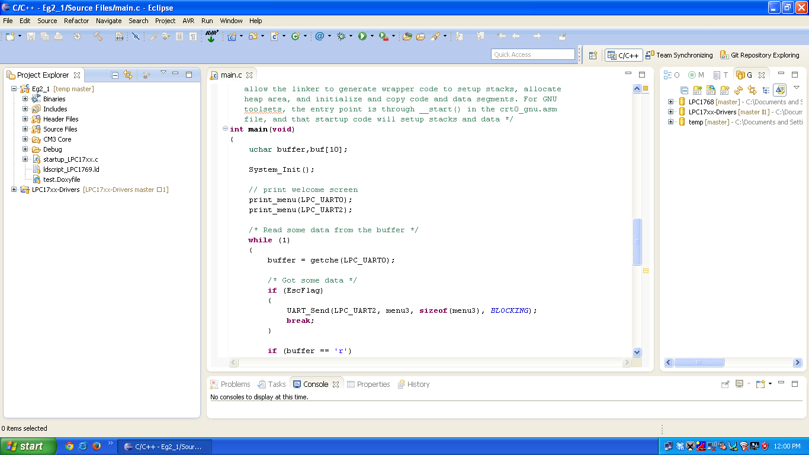
Task: Open the Refactor menu
Action: point(76,21)
